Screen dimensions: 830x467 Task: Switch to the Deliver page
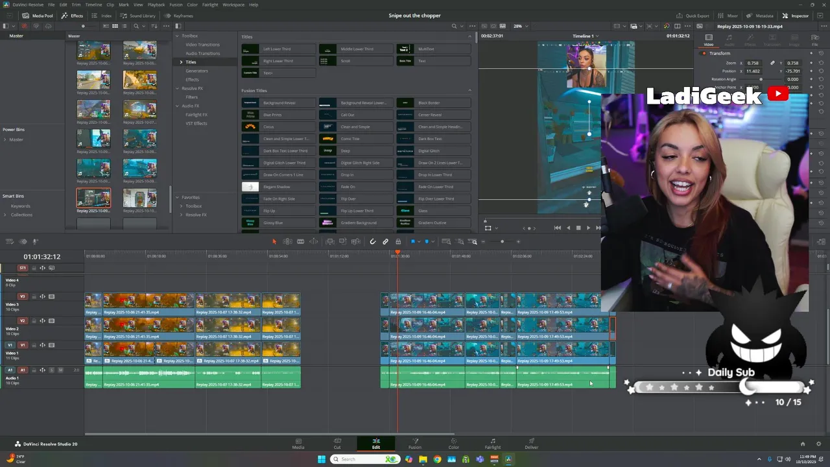pos(532,444)
